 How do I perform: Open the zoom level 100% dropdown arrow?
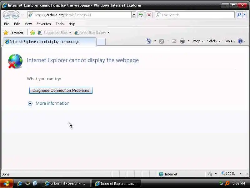[x=241, y=174]
